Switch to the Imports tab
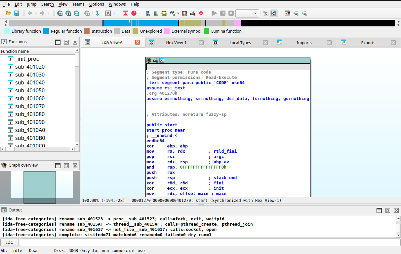 [x=304, y=43]
